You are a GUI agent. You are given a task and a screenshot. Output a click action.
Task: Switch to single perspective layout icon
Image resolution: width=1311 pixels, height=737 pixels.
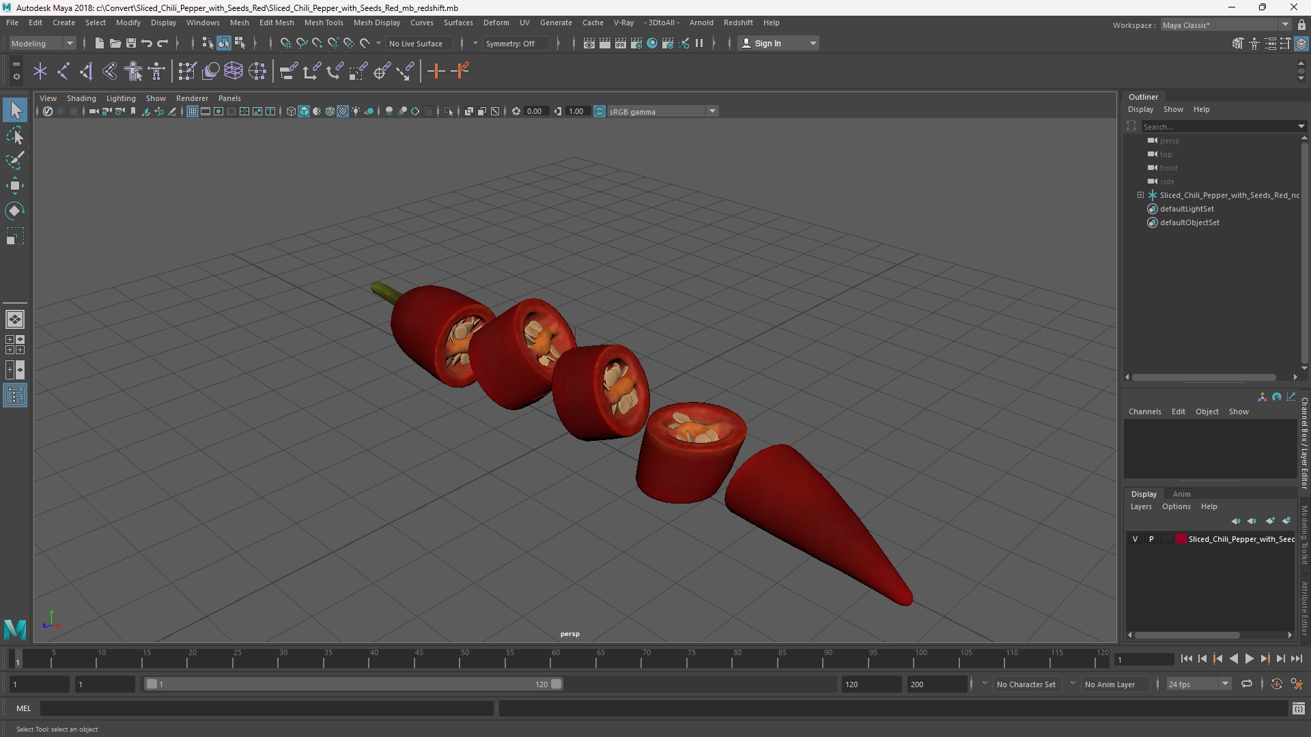tap(15, 319)
